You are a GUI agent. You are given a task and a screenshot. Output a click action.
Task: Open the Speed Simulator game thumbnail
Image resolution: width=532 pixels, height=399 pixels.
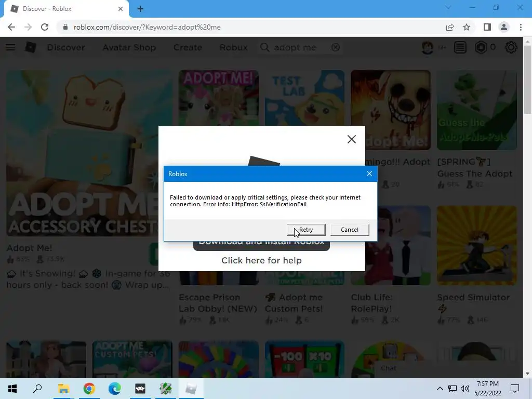click(x=477, y=245)
